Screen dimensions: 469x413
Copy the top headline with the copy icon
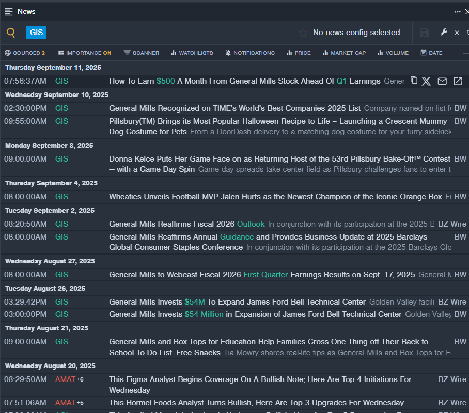tap(414, 81)
